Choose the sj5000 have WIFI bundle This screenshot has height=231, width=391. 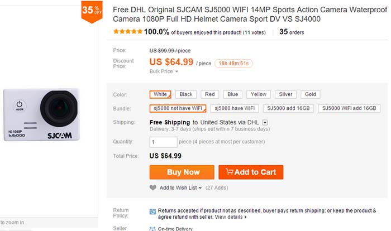tap(235, 108)
